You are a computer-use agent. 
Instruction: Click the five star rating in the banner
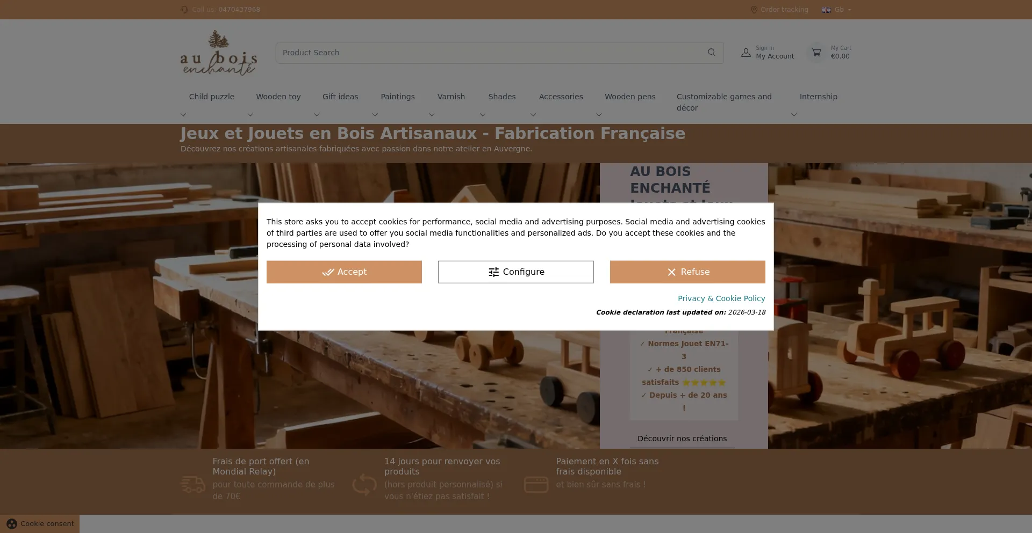point(704,383)
